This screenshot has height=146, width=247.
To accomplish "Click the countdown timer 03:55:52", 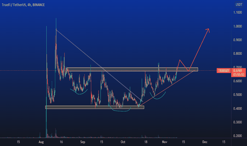I will tap(239, 75).
